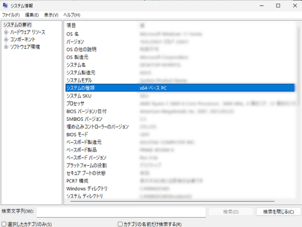The height and width of the screenshot is (227, 302).
Task: Open the ヘルプ(H) menu
Action: pos(72,15)
